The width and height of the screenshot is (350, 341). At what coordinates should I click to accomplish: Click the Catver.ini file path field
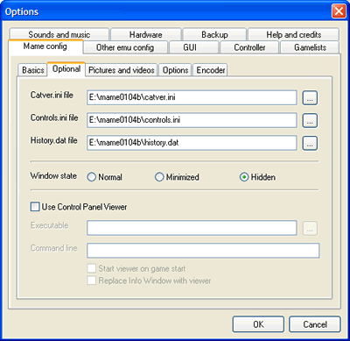pyautogui.click(x=192, y=97)
